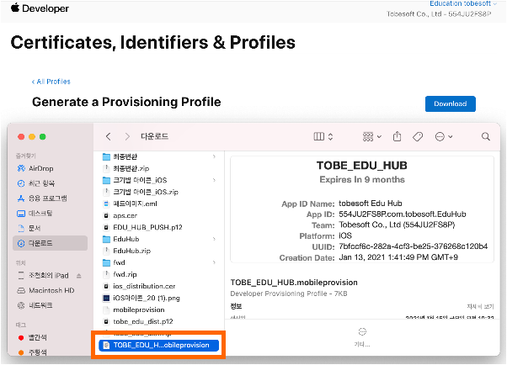This screenshot has height=365, width=507.
Task: Go back via All Profiles link
Action: 51,82
